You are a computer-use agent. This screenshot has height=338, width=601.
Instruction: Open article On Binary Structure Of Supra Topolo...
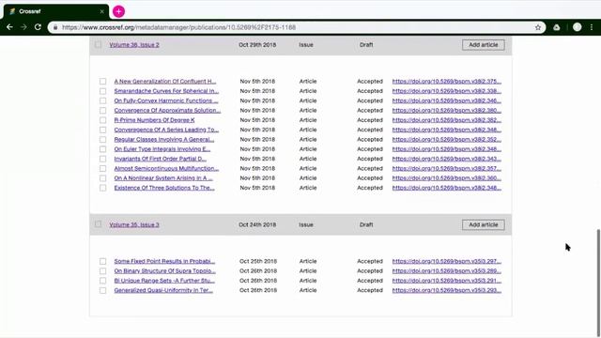pyautogui.click(x=165, y=270)
